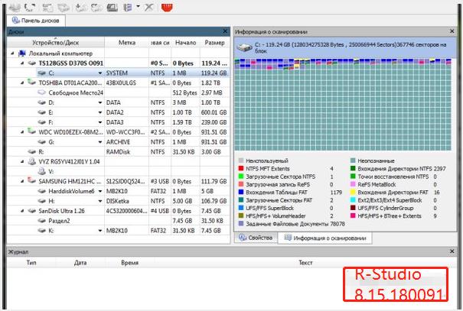Click the Remove (X) toolbar icon
The image size is (463, 311).
click(x=148, y=7)
